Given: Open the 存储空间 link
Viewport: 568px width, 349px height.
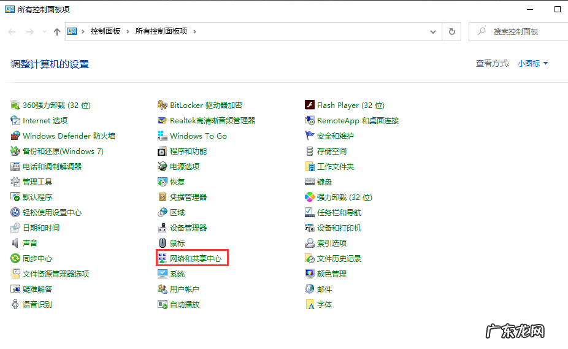Looking at the screenshot, I should (332, 151).
